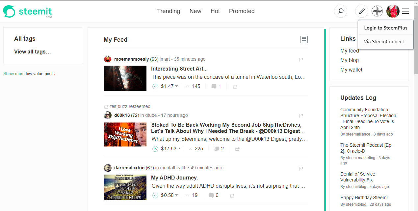
Task: Open the user profile avatar
Action: pos(393,11)
